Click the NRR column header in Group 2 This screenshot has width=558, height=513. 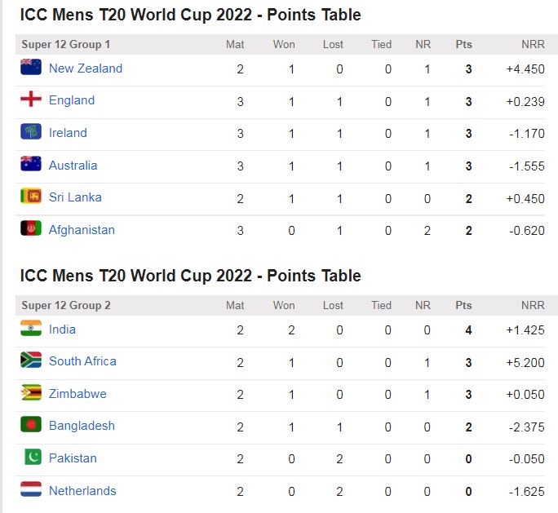click(x=533, y=306)
